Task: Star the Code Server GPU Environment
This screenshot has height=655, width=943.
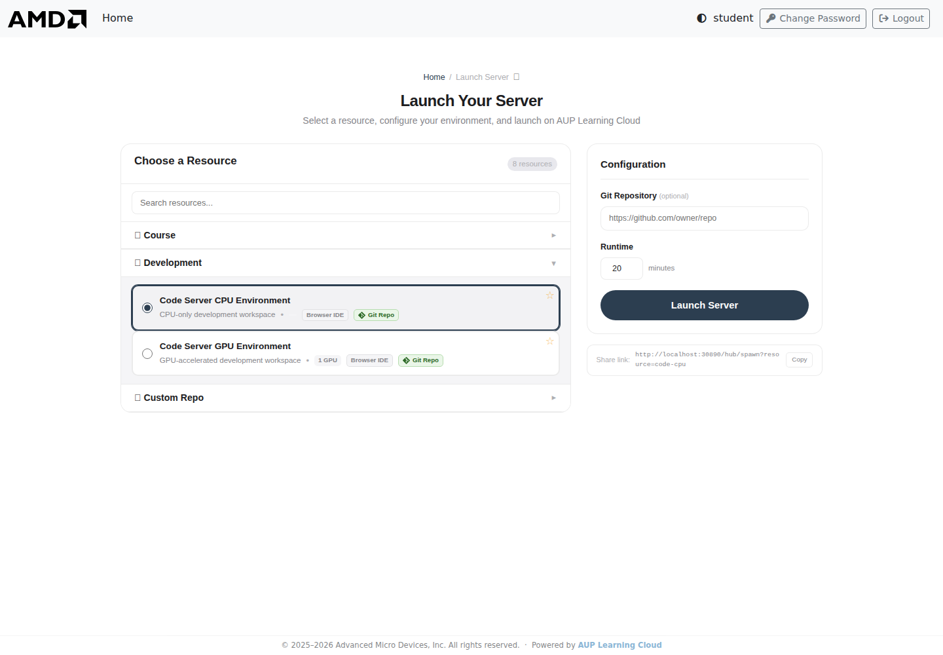Action: 550,341
